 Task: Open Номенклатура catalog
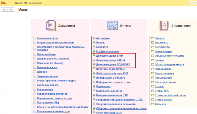coord(163,51)
